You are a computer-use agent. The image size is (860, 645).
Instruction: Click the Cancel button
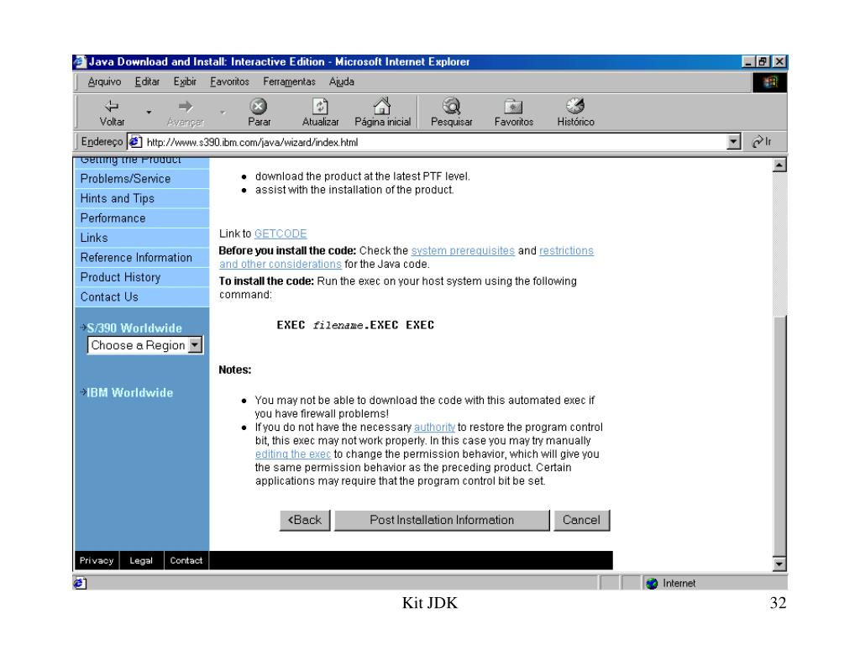[x=581, y=520]
